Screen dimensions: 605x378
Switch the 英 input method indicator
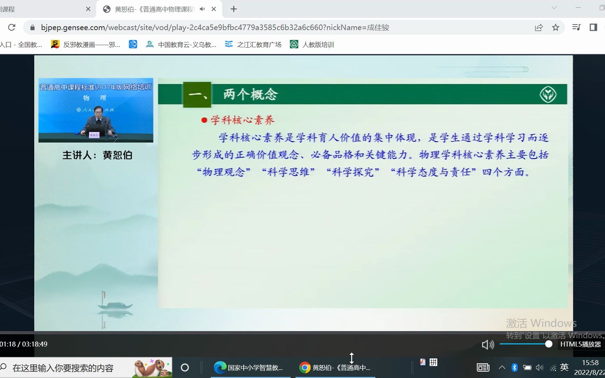click(x=564, y=367)
